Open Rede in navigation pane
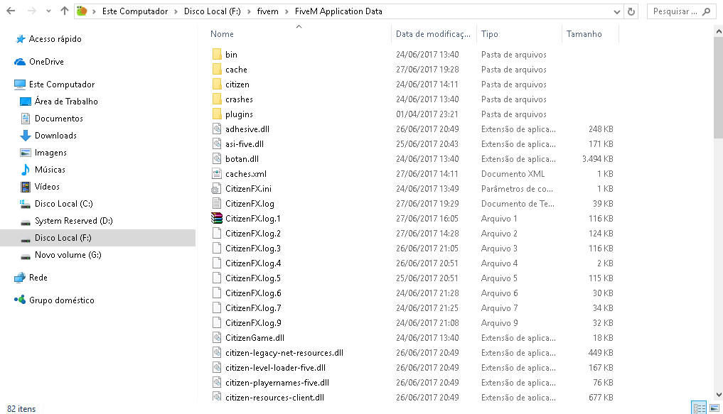 31,277
